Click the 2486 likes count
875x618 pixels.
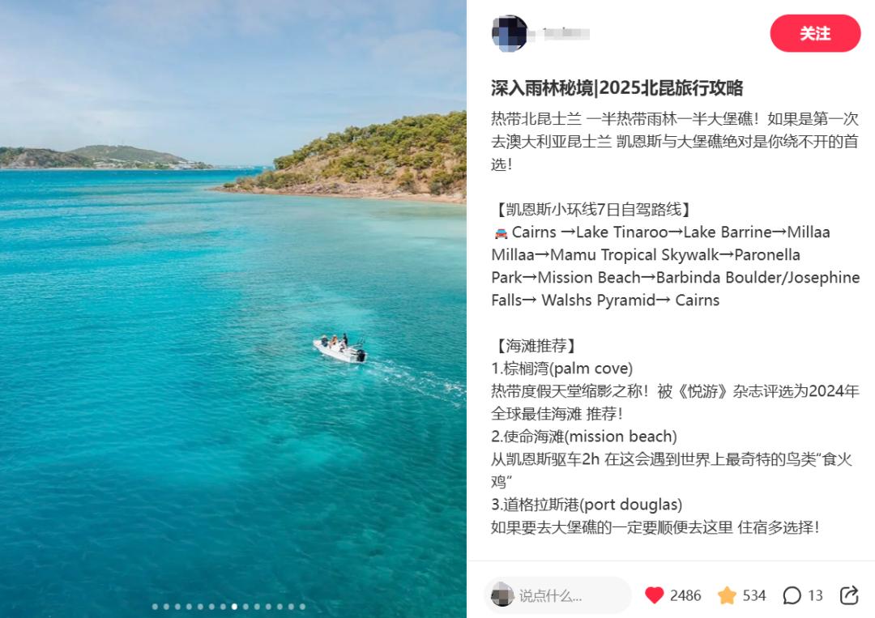(x=685, y=595)
